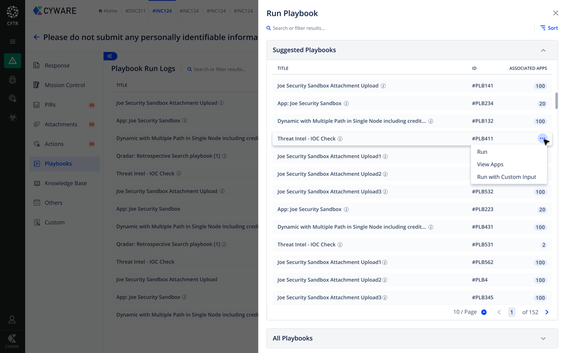Expand the All Playbooks section
Screen dimensions: 566x353
pos(543,338)
